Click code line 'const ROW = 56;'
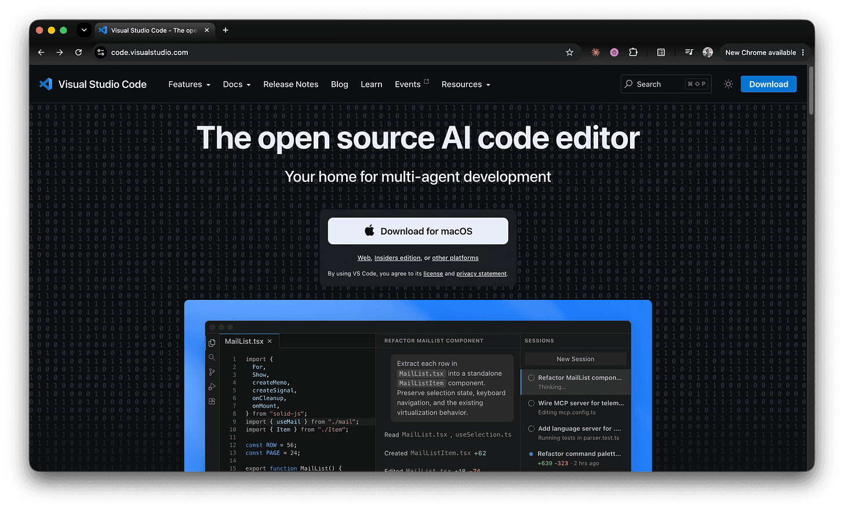The width and height of the screenshot is (844, 510). click(271, 445)
